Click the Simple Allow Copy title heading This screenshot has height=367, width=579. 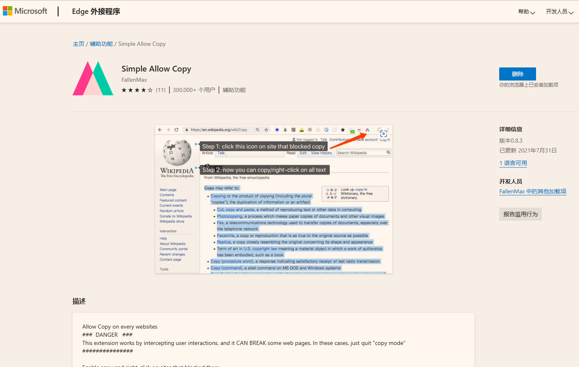point(156,69)
